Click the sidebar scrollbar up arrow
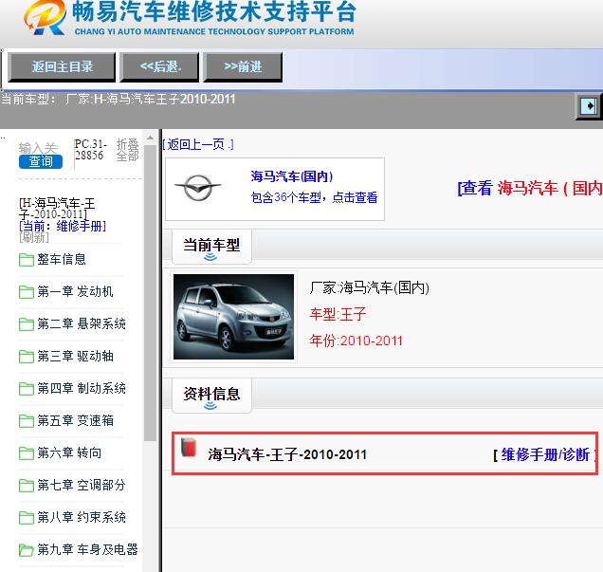 [x=150, y=138]
